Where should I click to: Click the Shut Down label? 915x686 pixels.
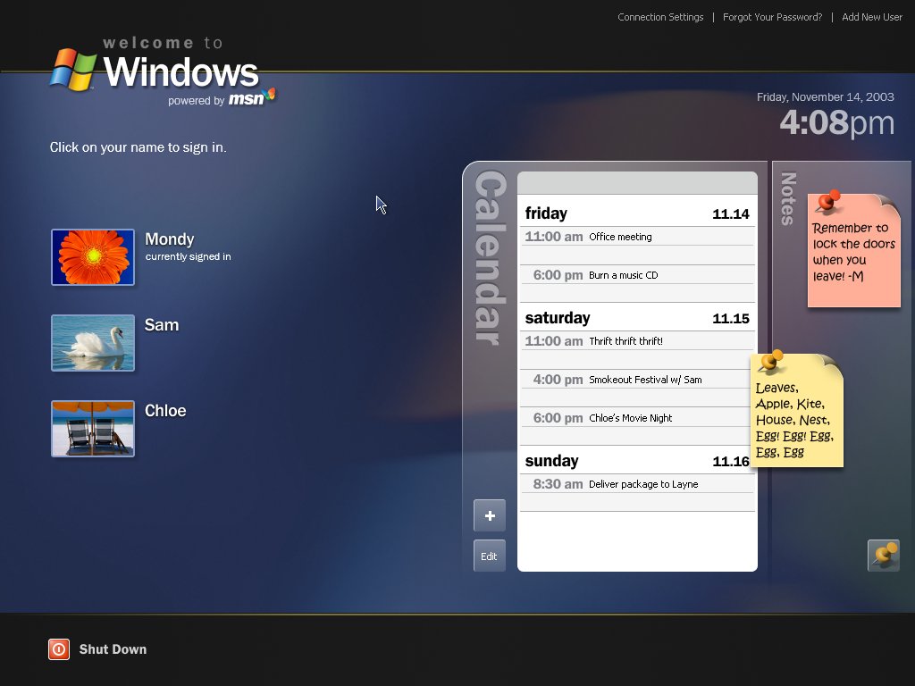click(x=113, y=649)
